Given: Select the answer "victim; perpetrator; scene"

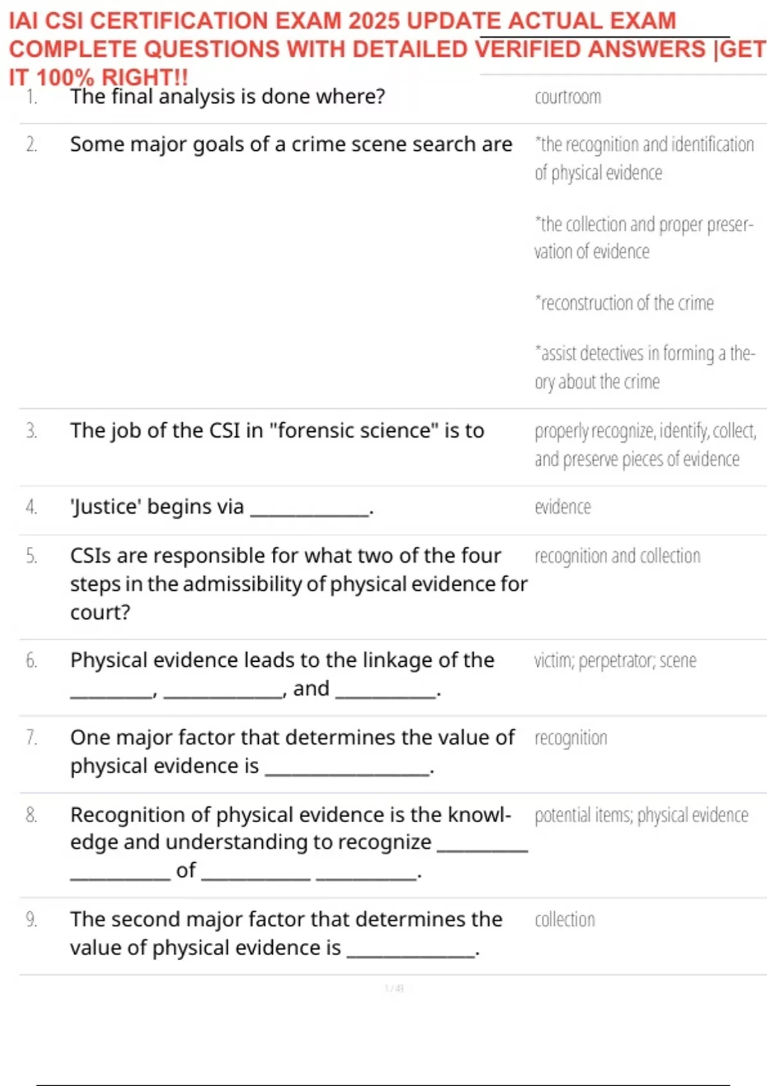Looking at the screenshot, I should click(615, 661).
